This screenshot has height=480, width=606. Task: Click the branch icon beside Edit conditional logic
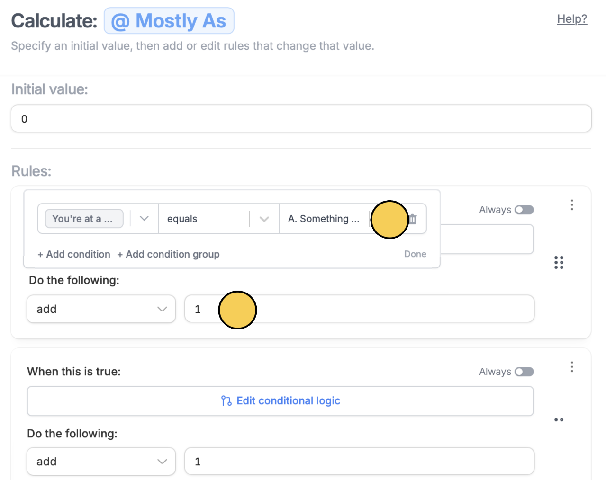(226, 401)
